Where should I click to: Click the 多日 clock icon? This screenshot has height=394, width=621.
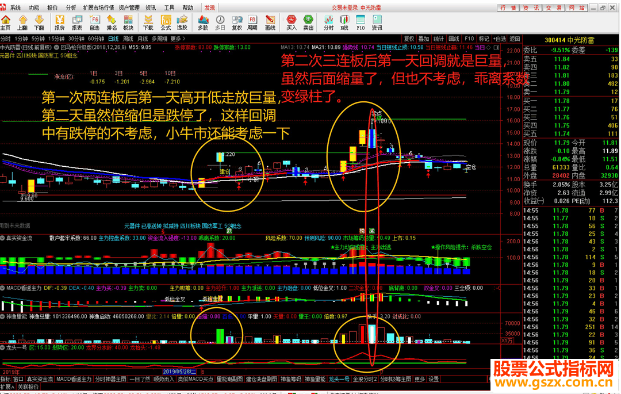[220, 22]
